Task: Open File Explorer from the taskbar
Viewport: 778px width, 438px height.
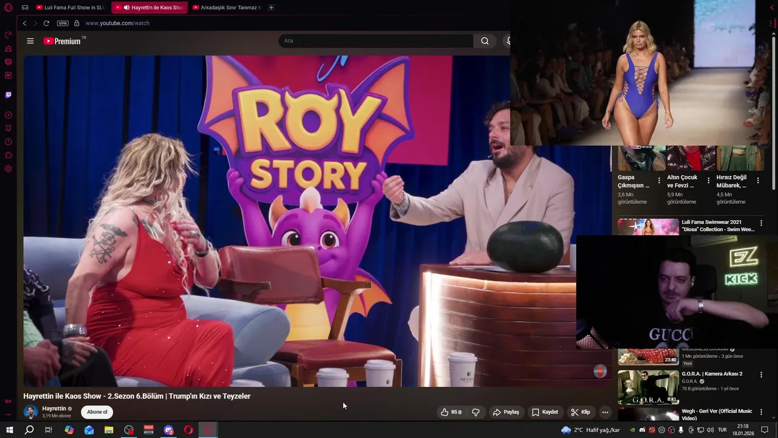Action: (109, 430)
